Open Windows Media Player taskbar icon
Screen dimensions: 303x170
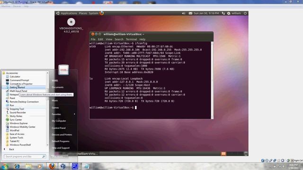tap(40, 166)
